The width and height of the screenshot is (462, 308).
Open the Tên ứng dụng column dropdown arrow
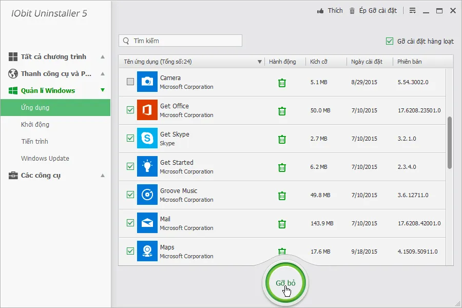[259, 62]
